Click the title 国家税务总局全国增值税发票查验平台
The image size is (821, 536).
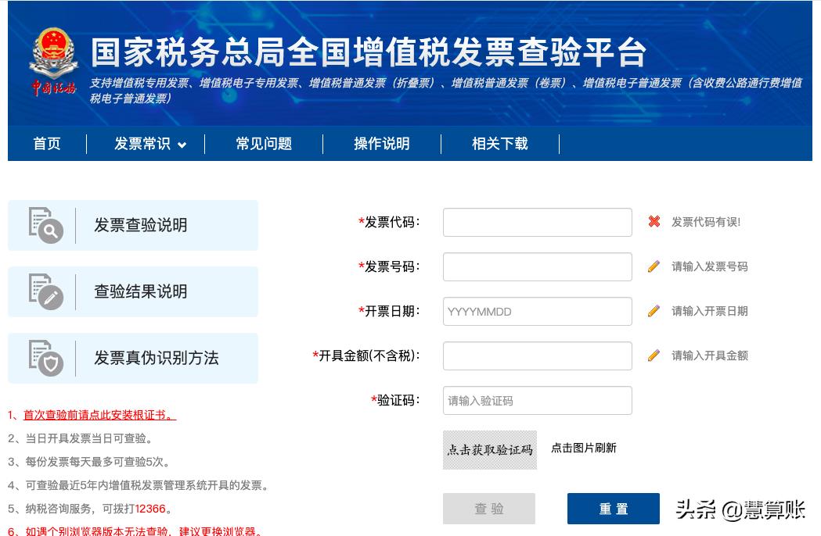click(x=369, y=52)
